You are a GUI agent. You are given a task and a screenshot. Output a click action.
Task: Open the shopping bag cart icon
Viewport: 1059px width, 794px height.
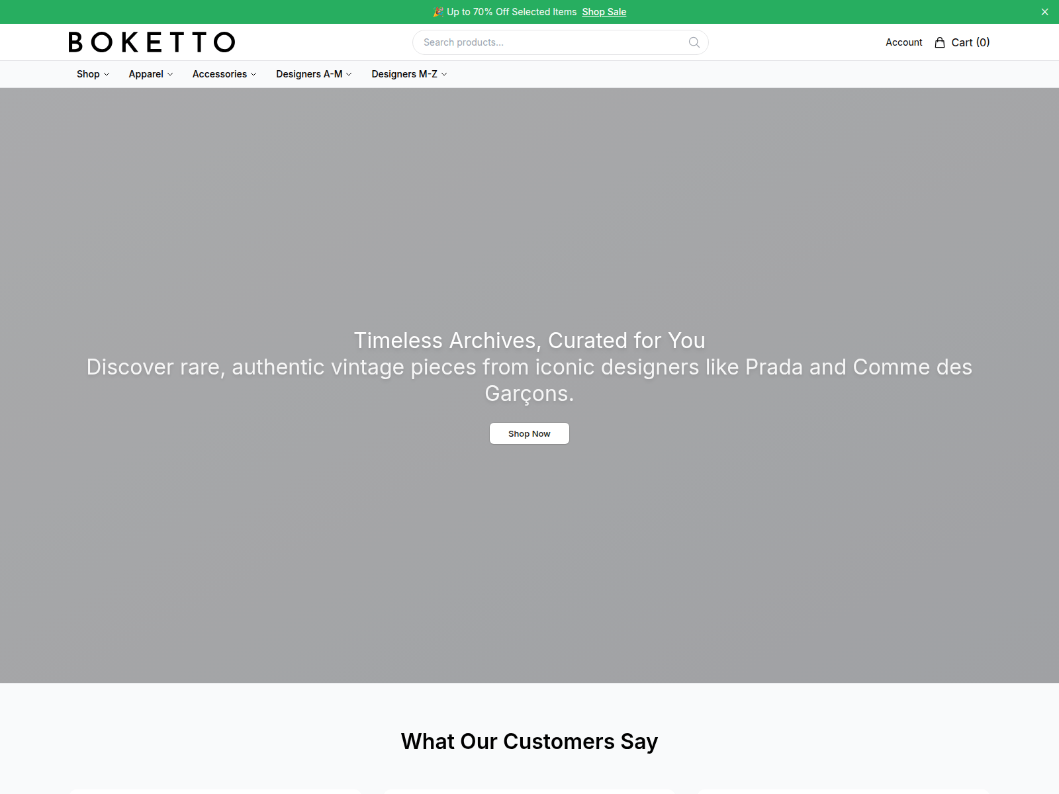point(939,42)
